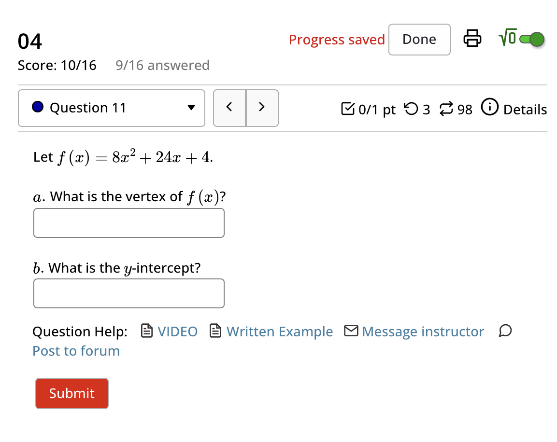The height and width of the screenshot is (442, 557).
Task: Click the retries counter icon
Action: tap(411, 109)
